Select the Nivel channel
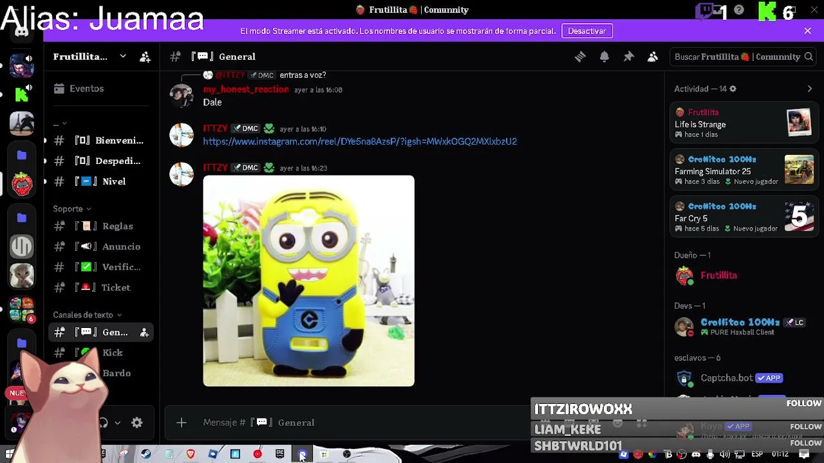Image resolution: width=824 pixels, height=463 pixels. [100, 181]
